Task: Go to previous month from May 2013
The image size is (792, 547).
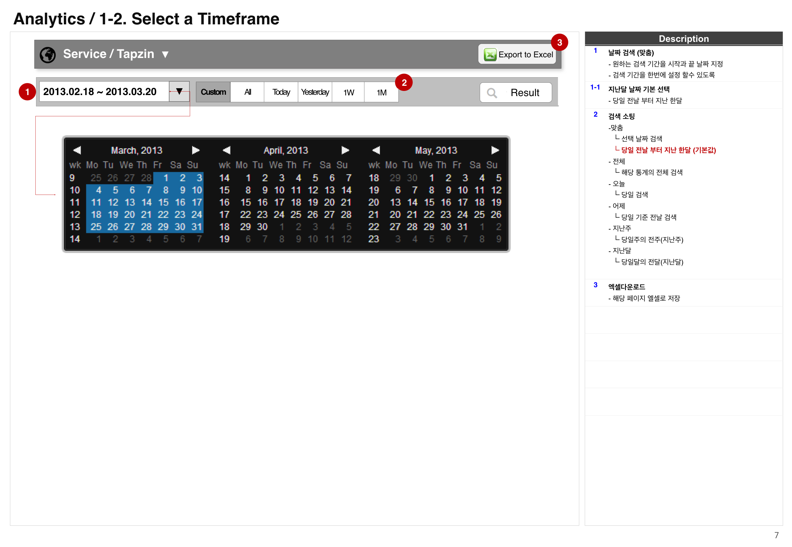Action: (376, 150)
